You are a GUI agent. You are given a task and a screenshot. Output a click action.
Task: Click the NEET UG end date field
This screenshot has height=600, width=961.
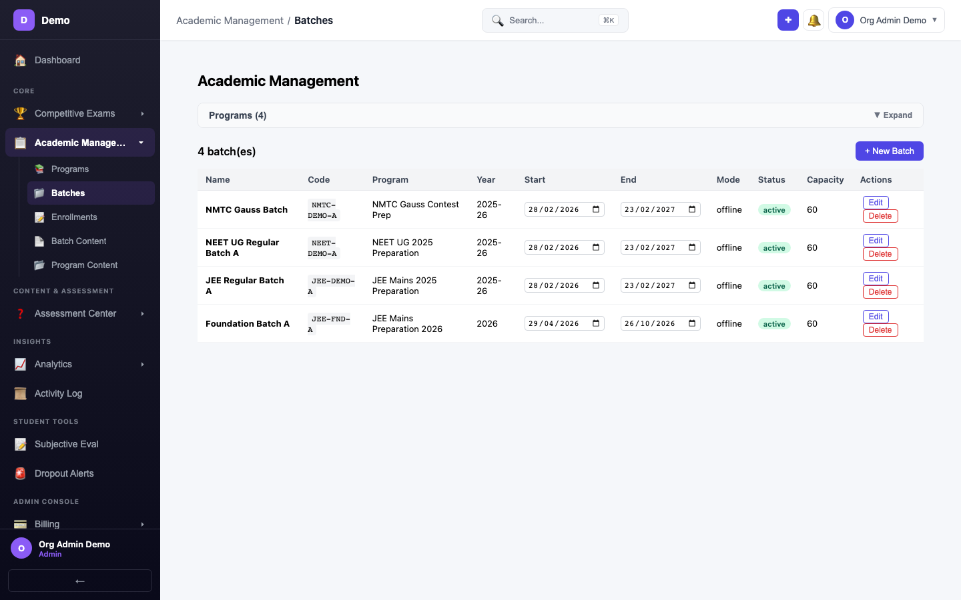click(x=661, y=247)
